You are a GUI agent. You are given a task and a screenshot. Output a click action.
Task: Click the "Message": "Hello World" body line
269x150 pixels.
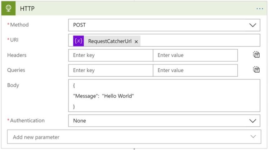103,96
